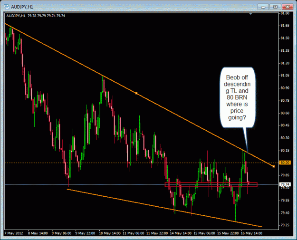
Task: Click the 80.45 price scale label
Action: (285, 125)
